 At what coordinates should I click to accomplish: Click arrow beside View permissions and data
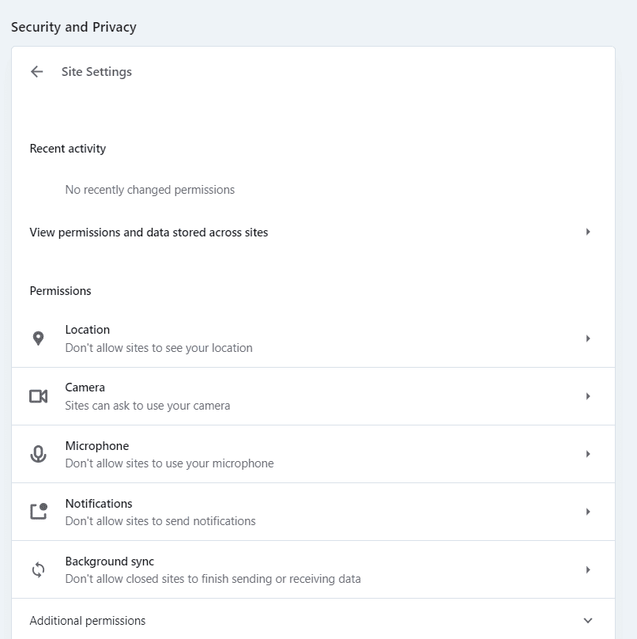pyautogui.click(x=588, y=232)
